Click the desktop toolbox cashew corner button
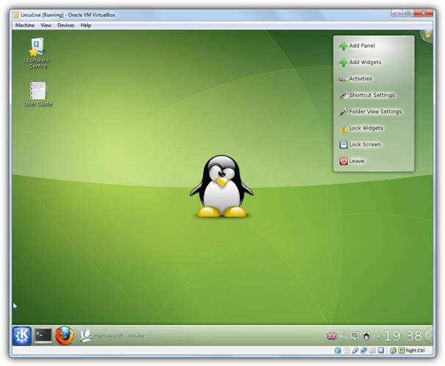445x366 pixels. coord(427,36)
